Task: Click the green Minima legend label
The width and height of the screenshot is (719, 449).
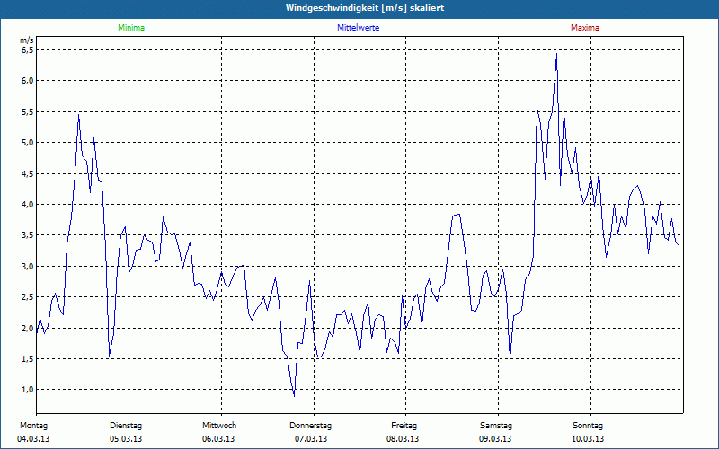Action: (x=131, y=28)
